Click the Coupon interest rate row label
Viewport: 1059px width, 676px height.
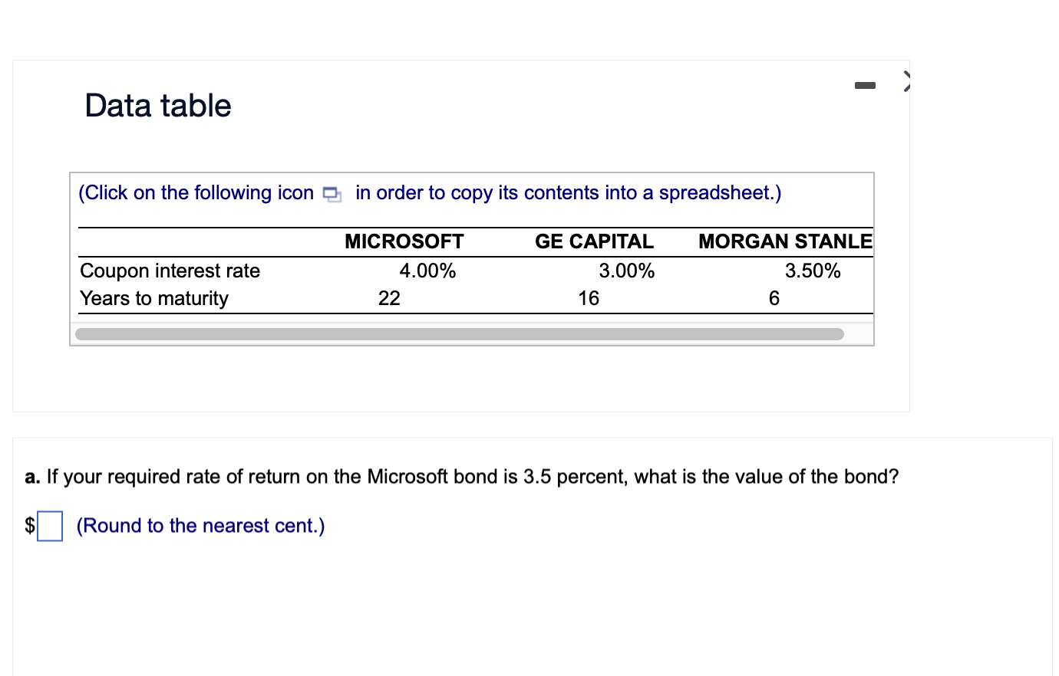coord(170,270)
